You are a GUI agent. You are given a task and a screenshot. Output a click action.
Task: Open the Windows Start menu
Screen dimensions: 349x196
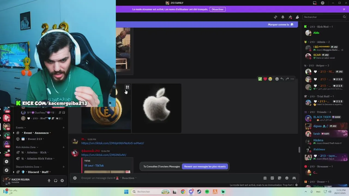pos(126,192)
